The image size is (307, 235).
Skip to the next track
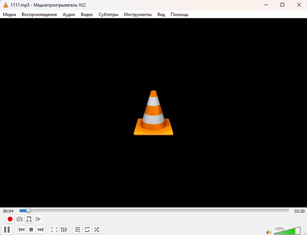click(x=40, y=229)
